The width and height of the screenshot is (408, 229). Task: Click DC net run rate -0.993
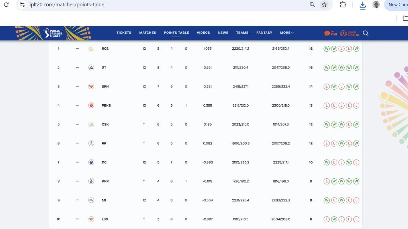click(208, 162)
